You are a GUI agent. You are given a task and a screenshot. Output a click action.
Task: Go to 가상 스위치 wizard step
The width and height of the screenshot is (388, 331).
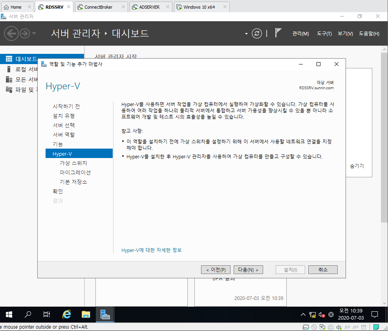(73, 163)
